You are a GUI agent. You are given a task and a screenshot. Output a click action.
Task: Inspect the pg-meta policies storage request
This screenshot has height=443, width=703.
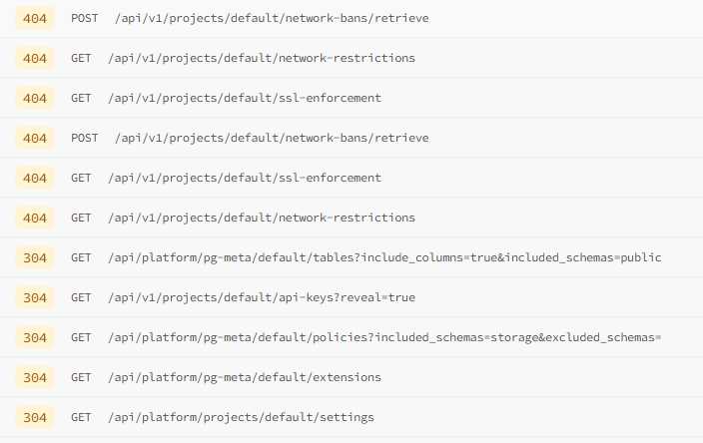[384, 337]
